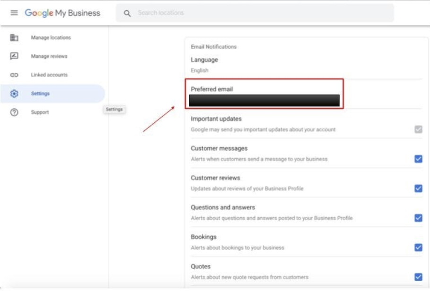This screenshot has height=291, width=430.
Task: Click the Bookings label
Action: [204, 237]
